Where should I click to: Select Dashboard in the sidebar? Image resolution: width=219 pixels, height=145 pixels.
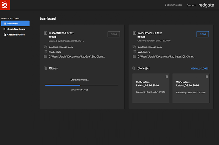click(15, 23)
